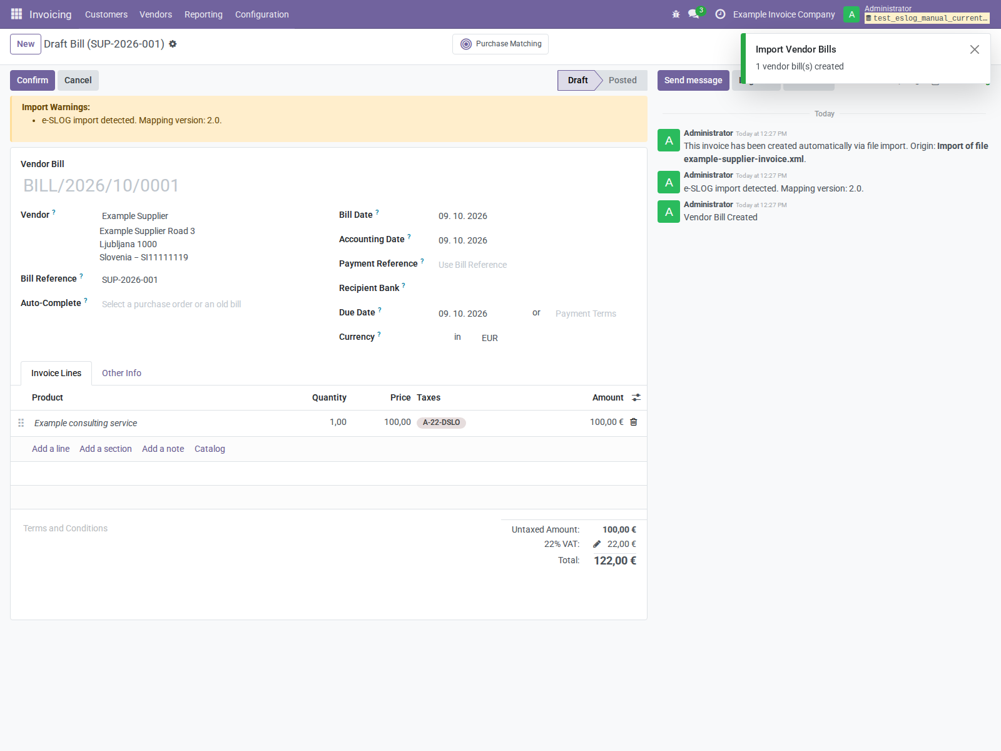Open the Configuration menu
Viewport: 1001px width, 751px height.
[262, 14]
